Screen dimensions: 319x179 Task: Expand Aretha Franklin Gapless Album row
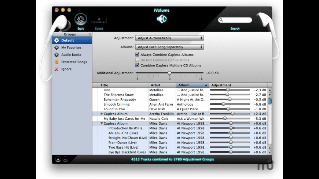[102, 114]
